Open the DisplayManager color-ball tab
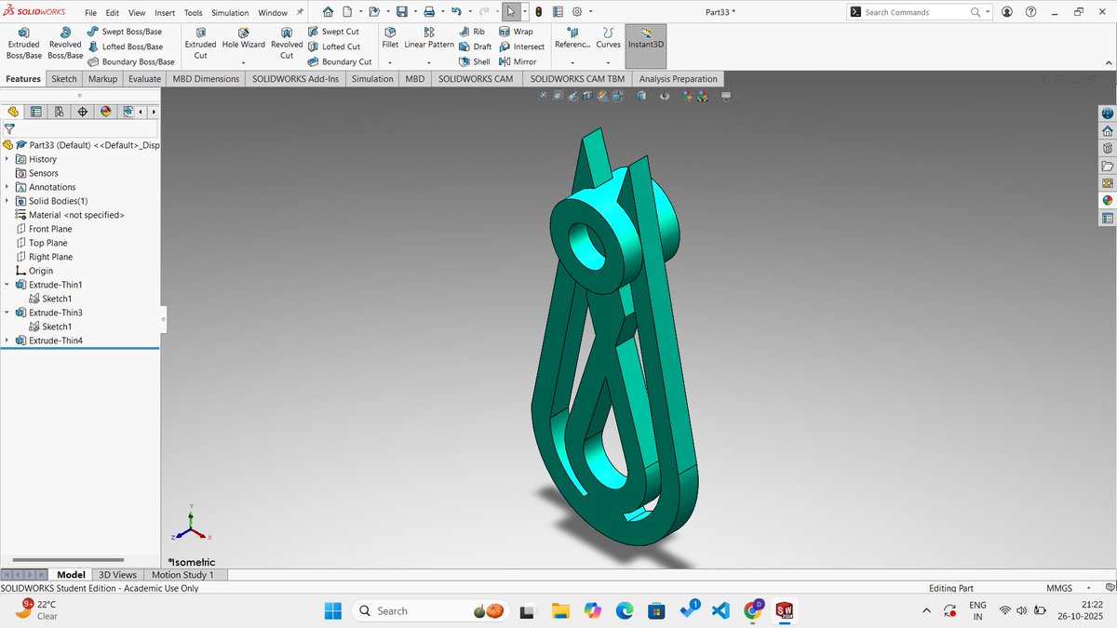The image size is (1117, 628). [x=106, y=112]
